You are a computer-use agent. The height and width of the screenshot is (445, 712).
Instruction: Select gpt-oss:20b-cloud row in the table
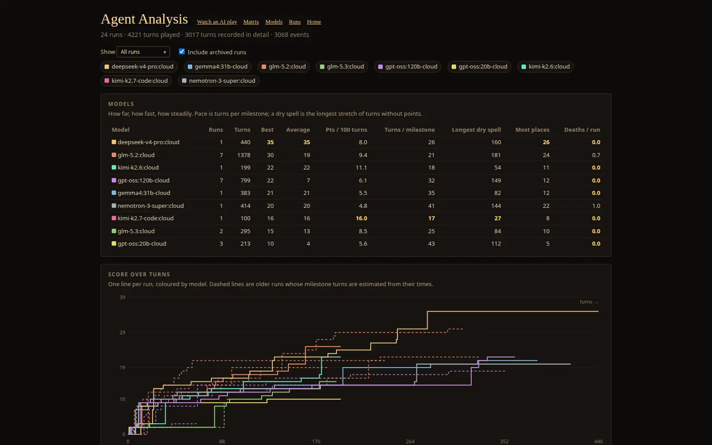(356, 244)
